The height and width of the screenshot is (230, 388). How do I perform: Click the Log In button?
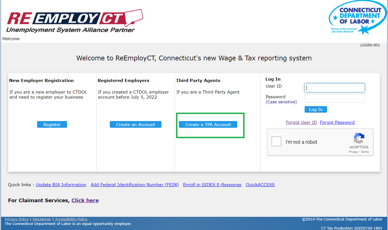[x=316, y=110]
